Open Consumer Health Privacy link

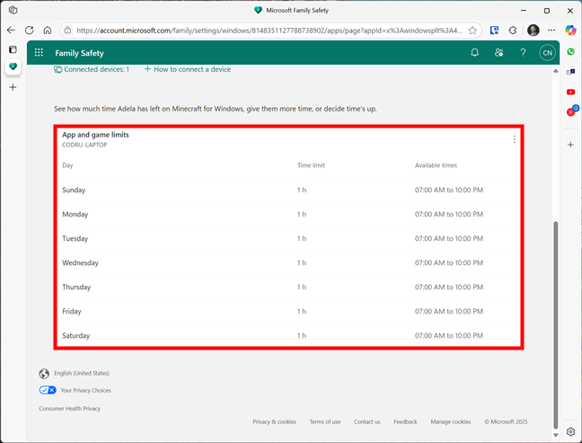click(70, 409)
